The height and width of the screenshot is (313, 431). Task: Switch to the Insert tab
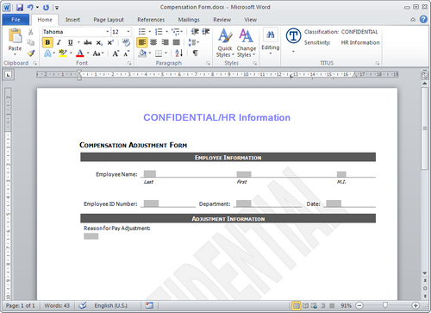72,20
